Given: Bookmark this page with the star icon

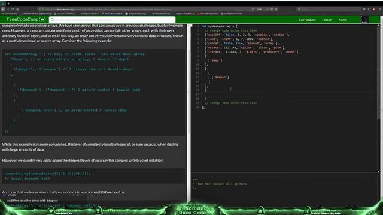Looking at the screenshot, I should [x=276, y=9].
